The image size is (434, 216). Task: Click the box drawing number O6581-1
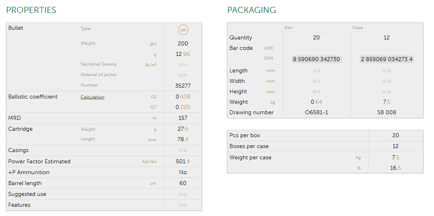point(316,112)
